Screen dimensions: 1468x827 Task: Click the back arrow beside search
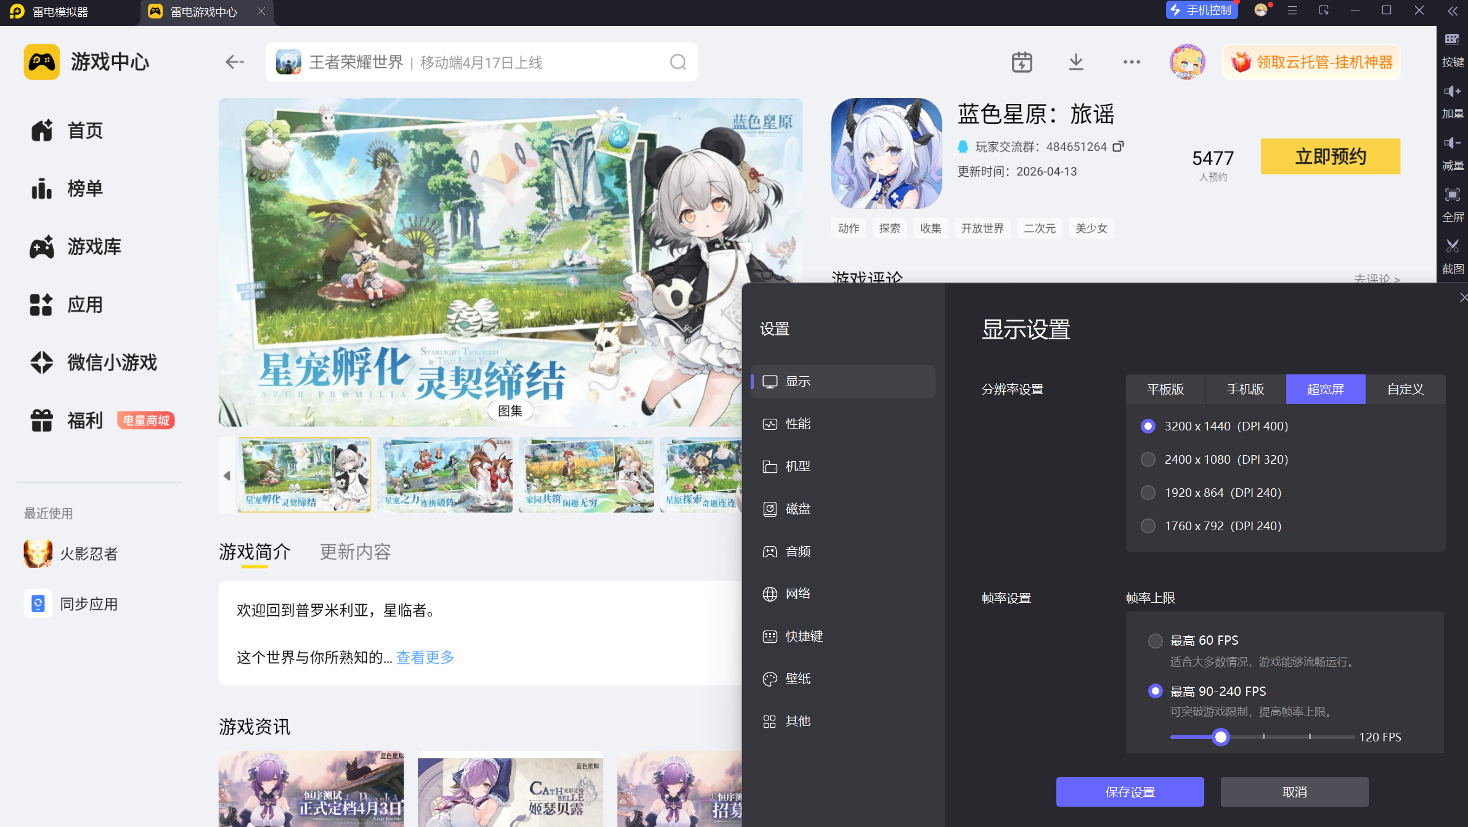click(x=234, y=62)
